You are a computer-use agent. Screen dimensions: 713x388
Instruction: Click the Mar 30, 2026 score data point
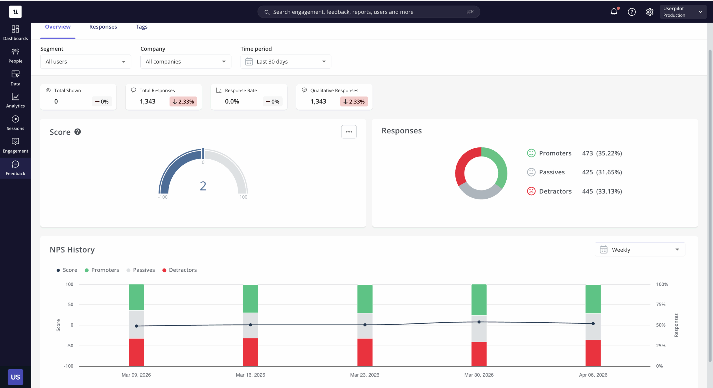[x=479, y=322]
